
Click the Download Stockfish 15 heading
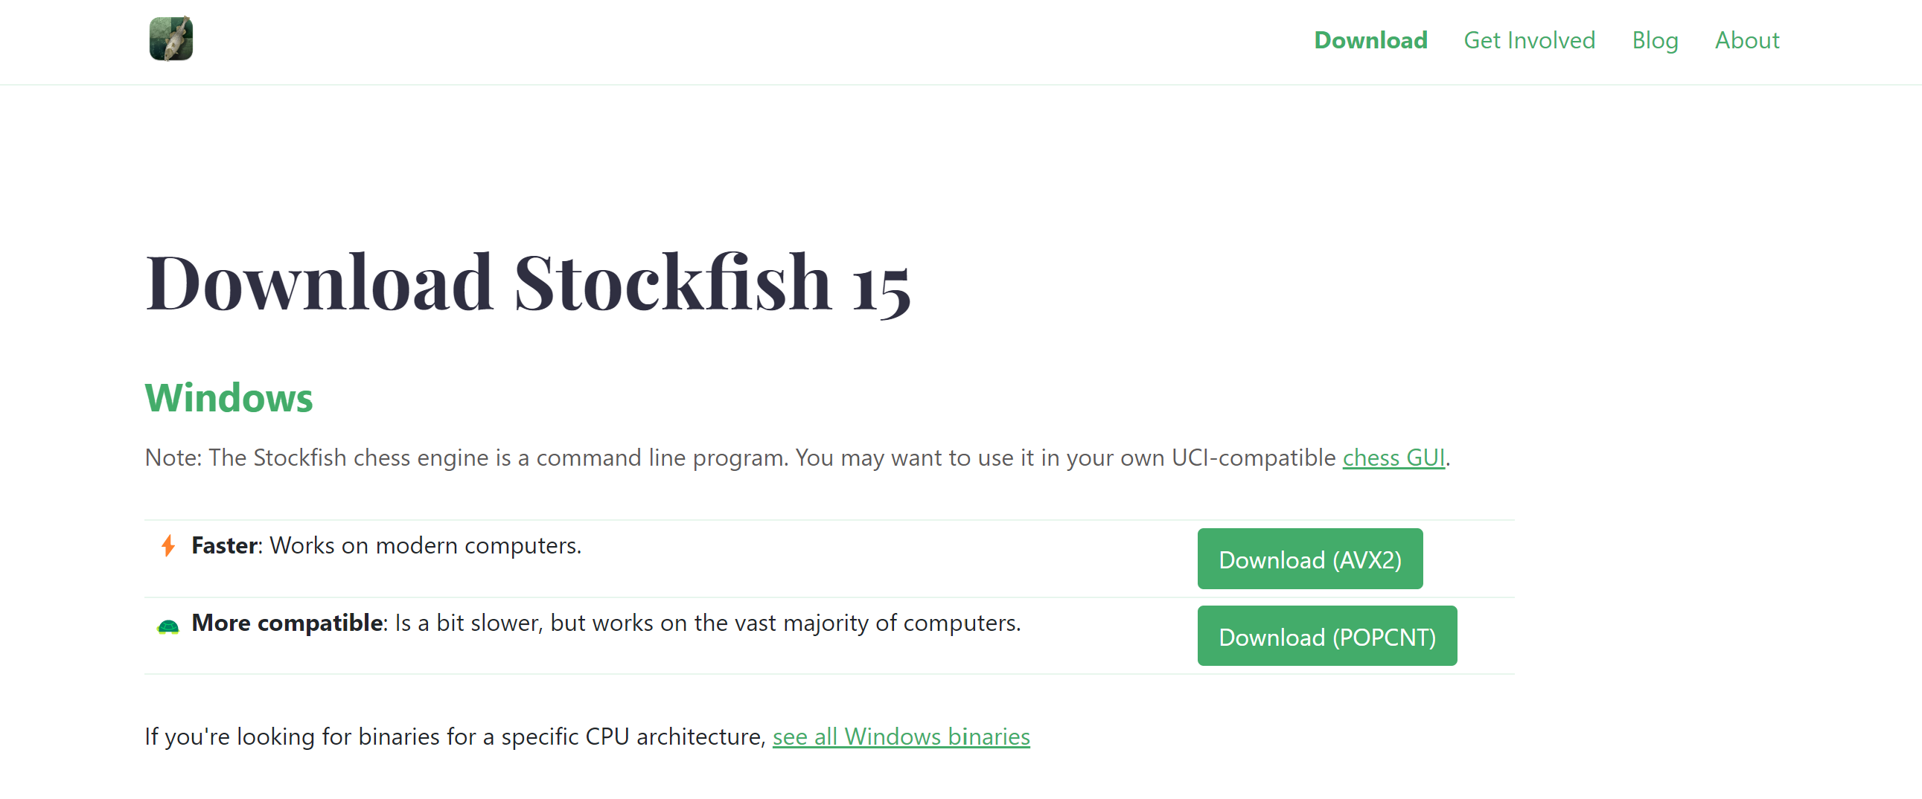pos(528,283)
